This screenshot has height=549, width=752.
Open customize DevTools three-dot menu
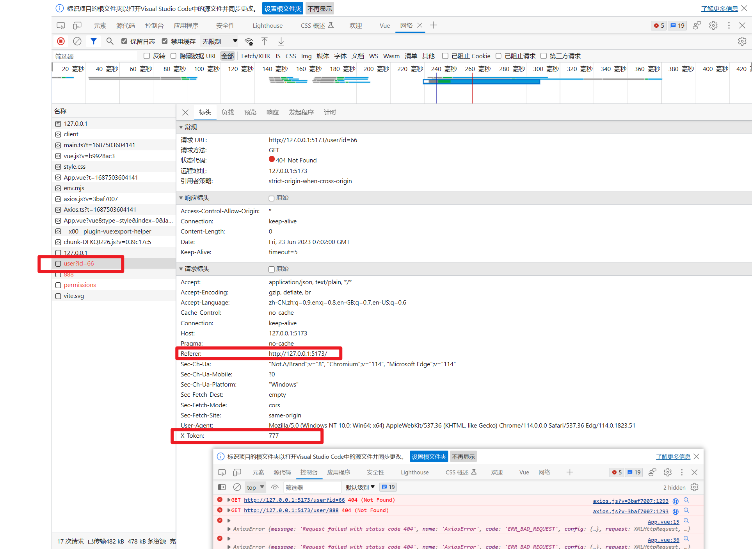(729, 26)
